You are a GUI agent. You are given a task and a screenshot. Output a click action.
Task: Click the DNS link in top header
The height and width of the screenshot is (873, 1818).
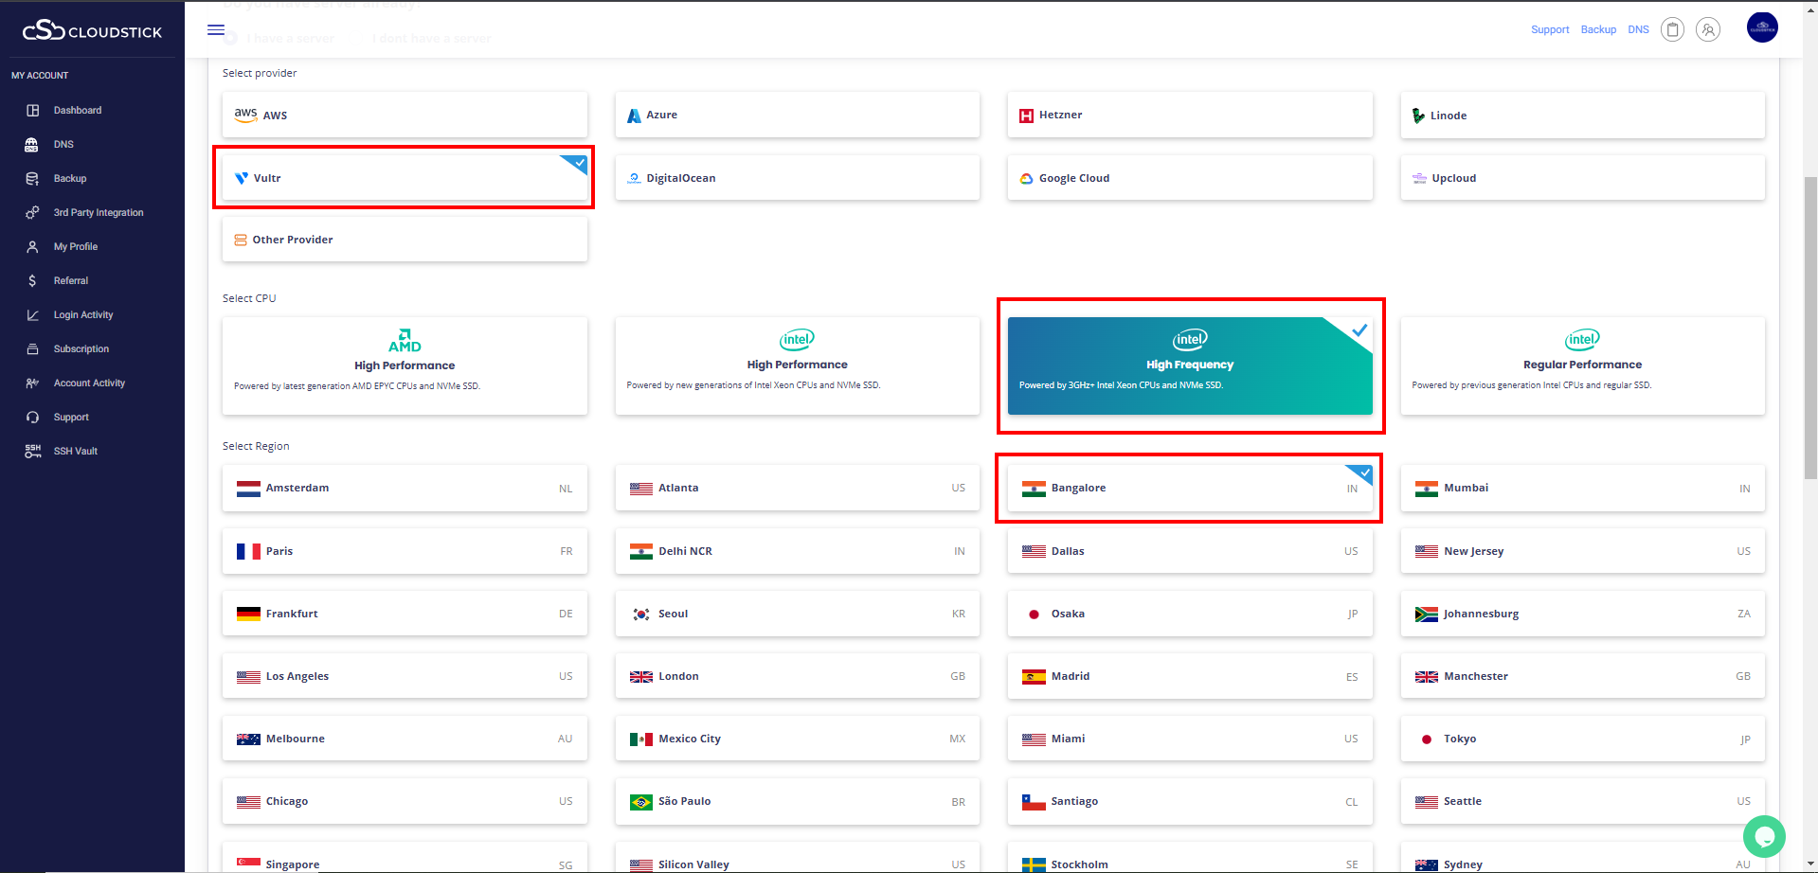1638,30
